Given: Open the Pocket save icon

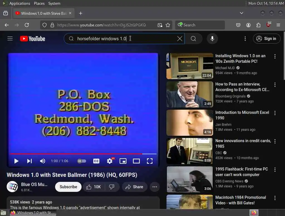Looking at the screenshot, I should (238, 25).
